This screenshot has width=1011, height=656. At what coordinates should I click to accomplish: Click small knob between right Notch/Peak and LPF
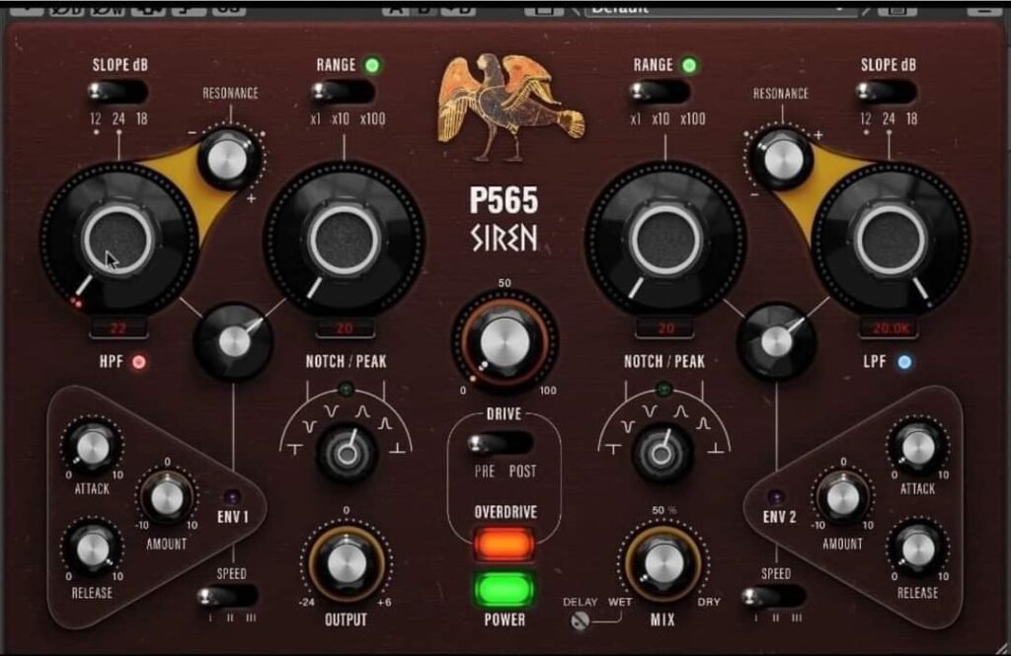pos(776,341)
